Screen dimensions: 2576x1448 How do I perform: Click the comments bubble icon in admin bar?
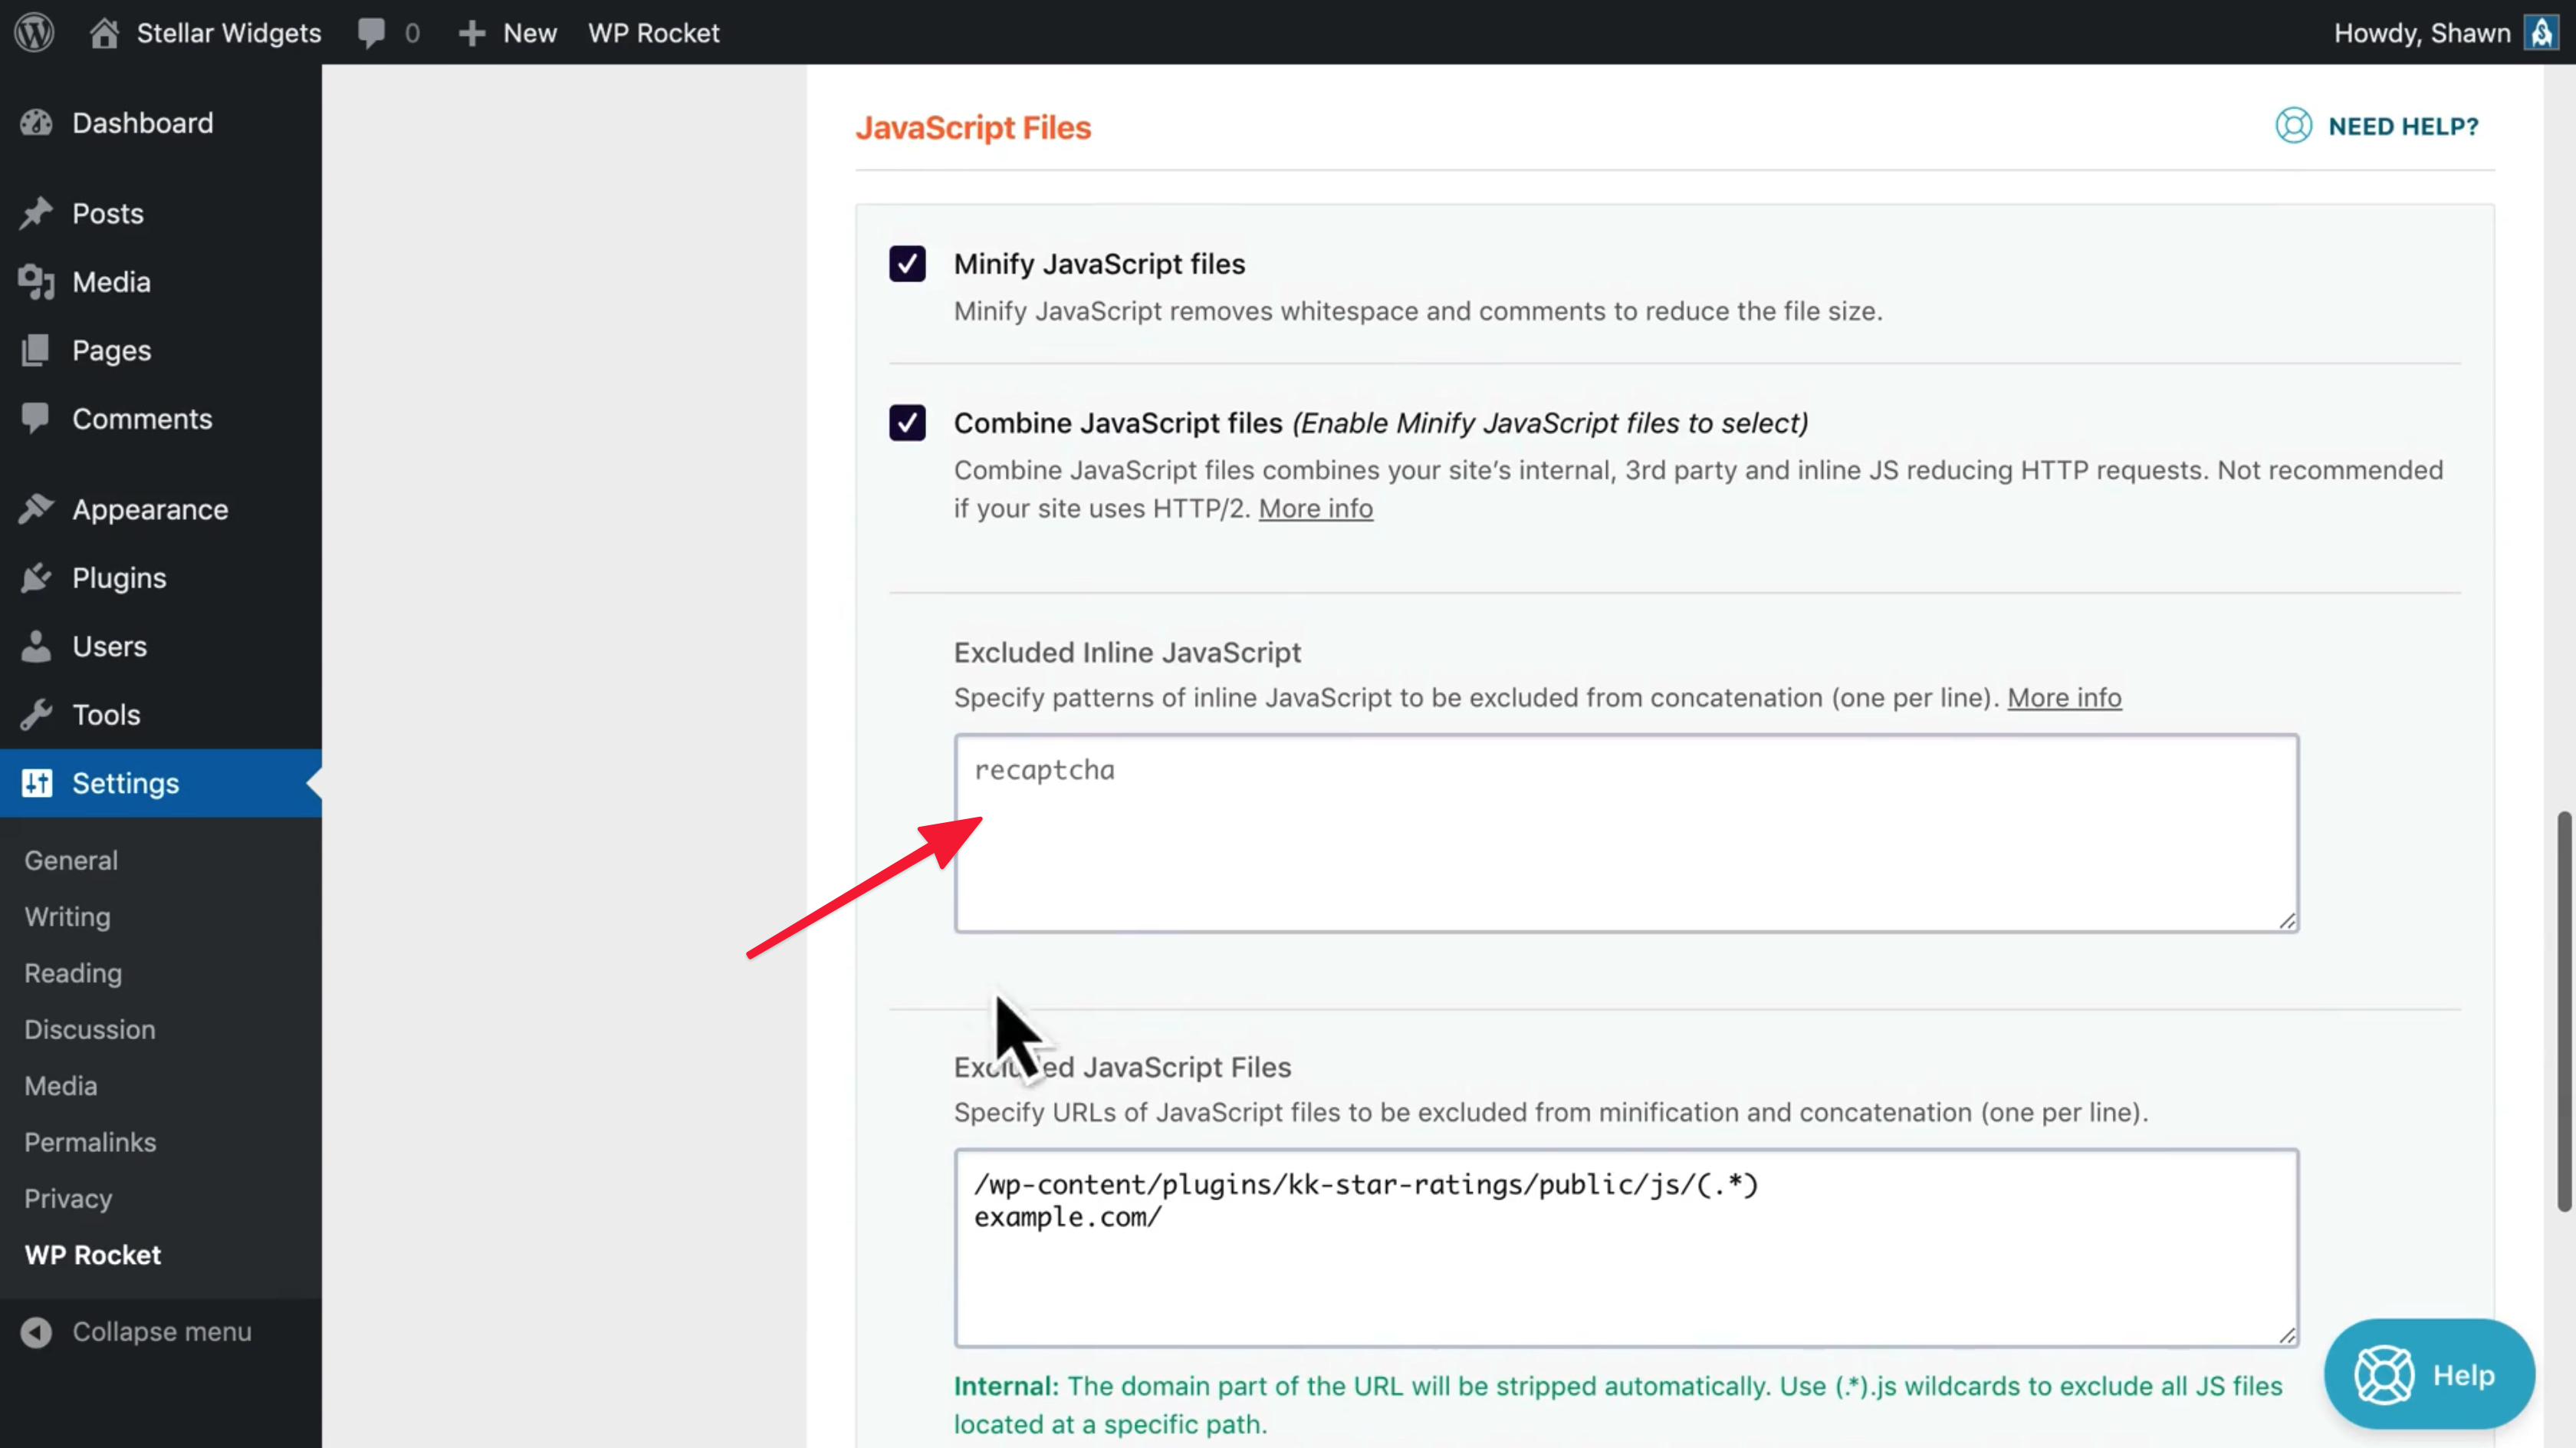(x=371, y=32)
